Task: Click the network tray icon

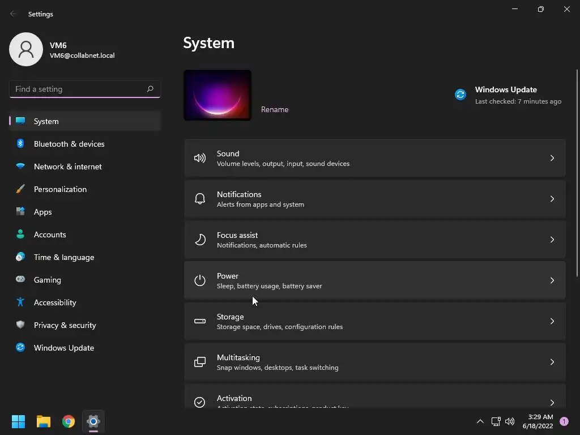Action: 496,421
